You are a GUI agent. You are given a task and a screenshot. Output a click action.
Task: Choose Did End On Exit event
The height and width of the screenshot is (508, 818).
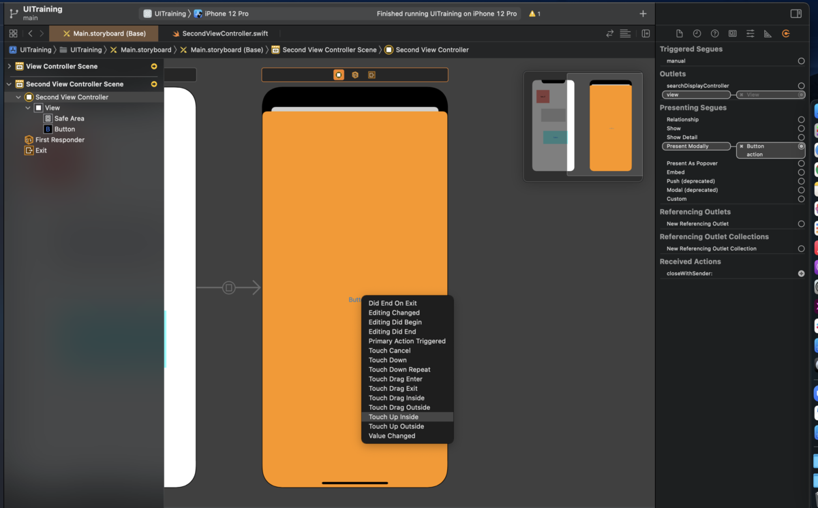pos(407,303)
